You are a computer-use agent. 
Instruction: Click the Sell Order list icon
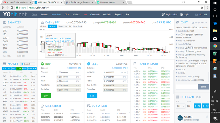point(42,106)
